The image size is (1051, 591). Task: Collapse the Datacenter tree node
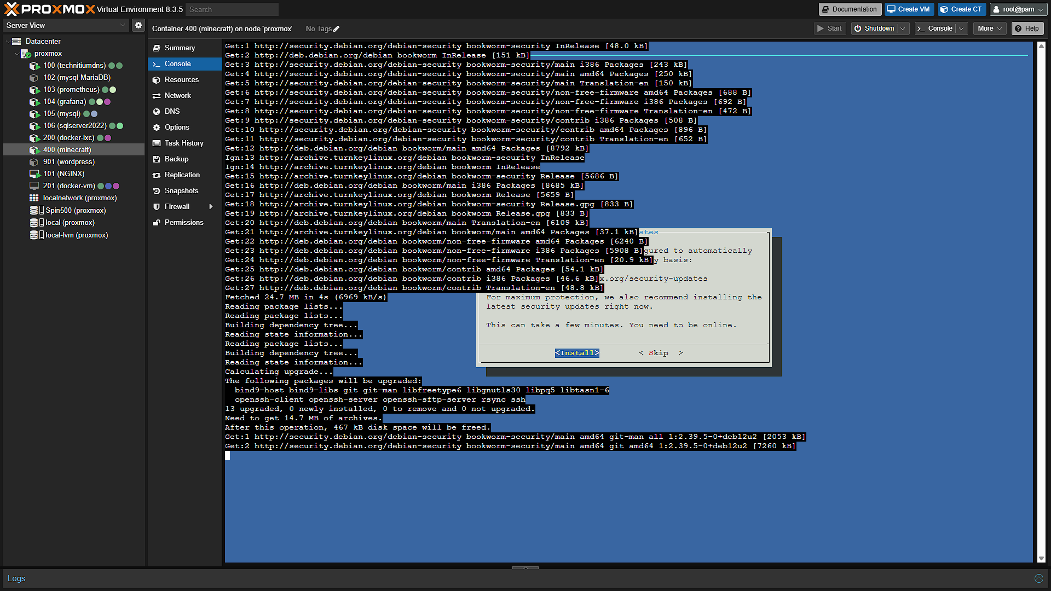click(8, 42)
